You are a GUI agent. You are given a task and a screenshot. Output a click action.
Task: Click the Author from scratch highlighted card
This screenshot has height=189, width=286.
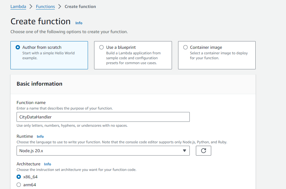[49, 55]
